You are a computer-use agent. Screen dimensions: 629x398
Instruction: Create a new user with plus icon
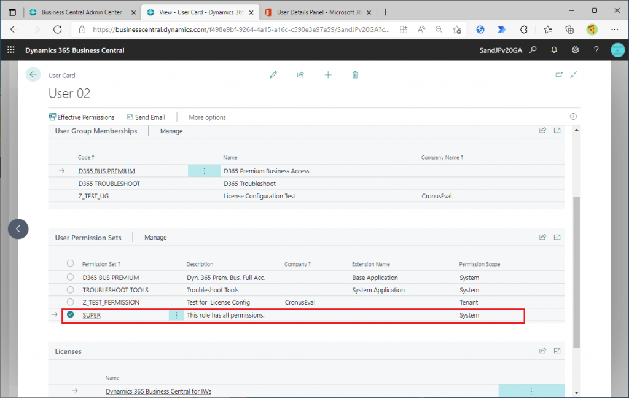328,75
